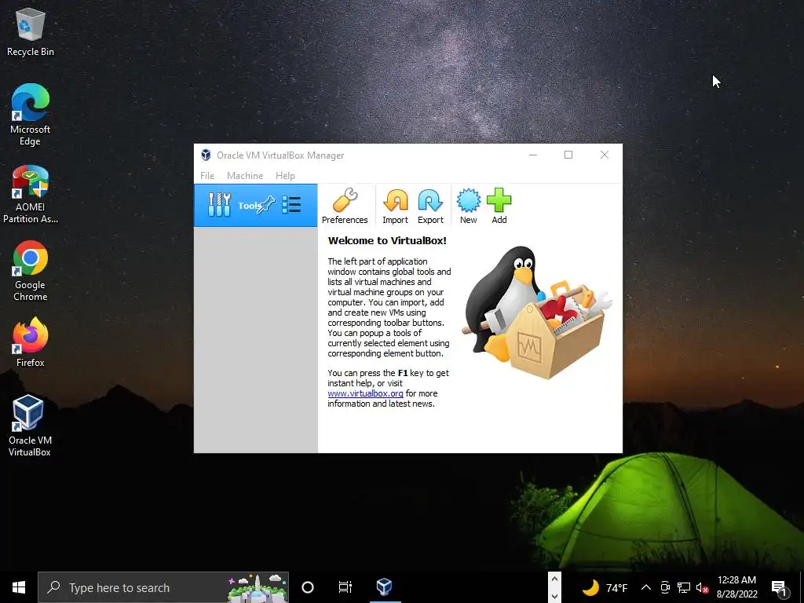Maximize the VirtualBox Manager window

click(x=568, y=155)
